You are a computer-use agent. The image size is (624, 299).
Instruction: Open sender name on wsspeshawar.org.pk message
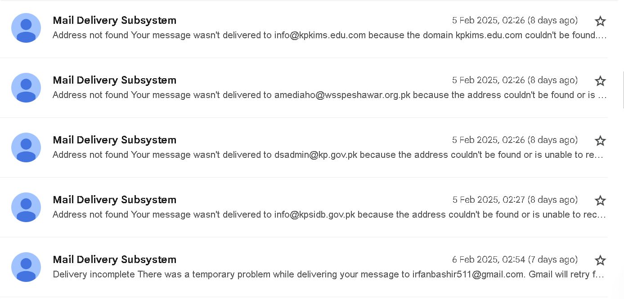(114, 80)
